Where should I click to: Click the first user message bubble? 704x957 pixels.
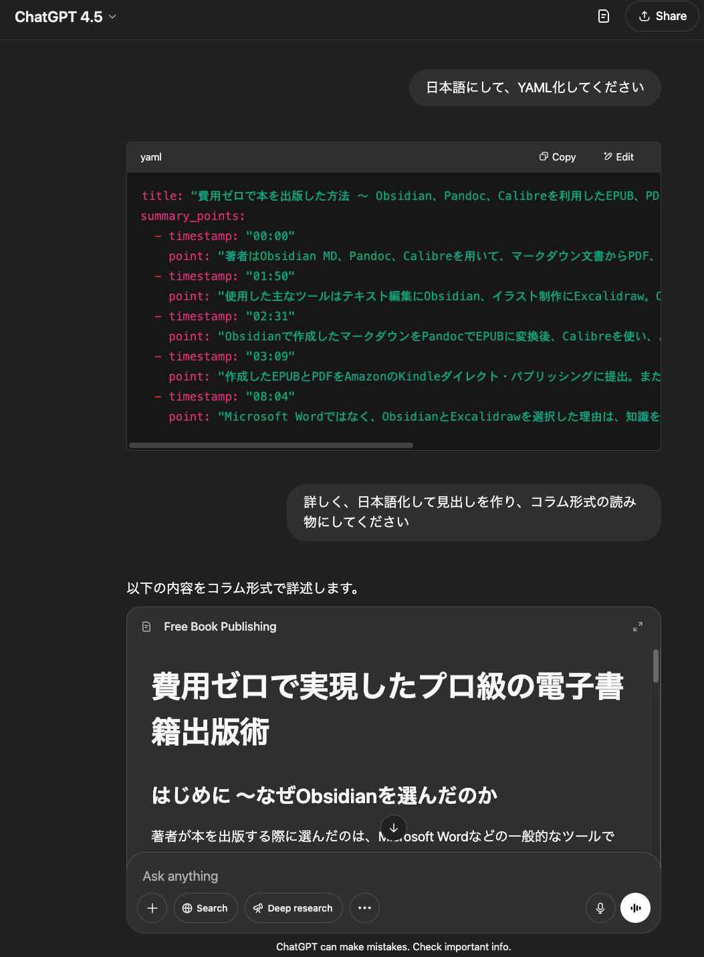pos(535,88)
